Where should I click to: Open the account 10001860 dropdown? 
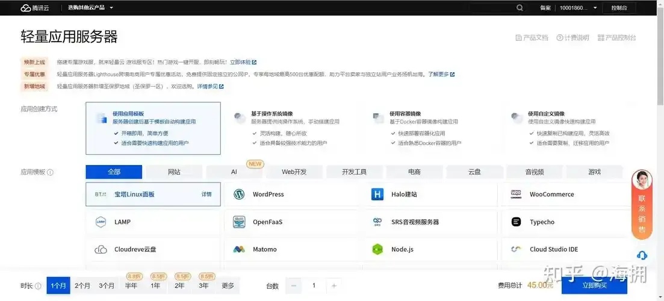pos(578,8)
